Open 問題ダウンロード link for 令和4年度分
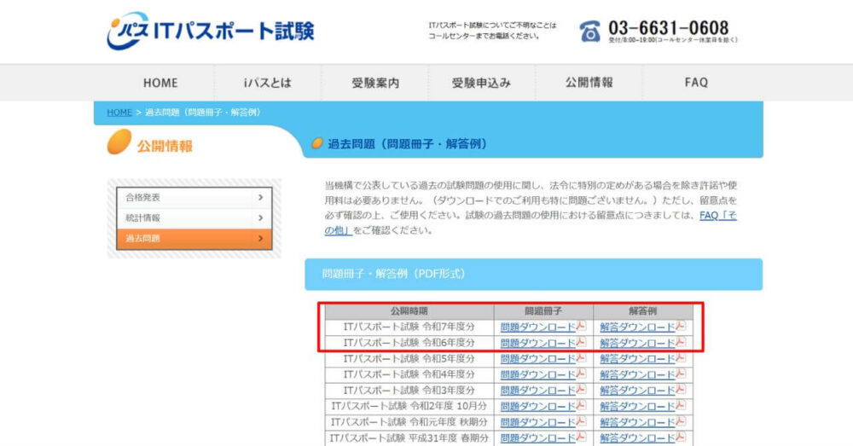The image size is (853, 446). (x=537, y=374)
